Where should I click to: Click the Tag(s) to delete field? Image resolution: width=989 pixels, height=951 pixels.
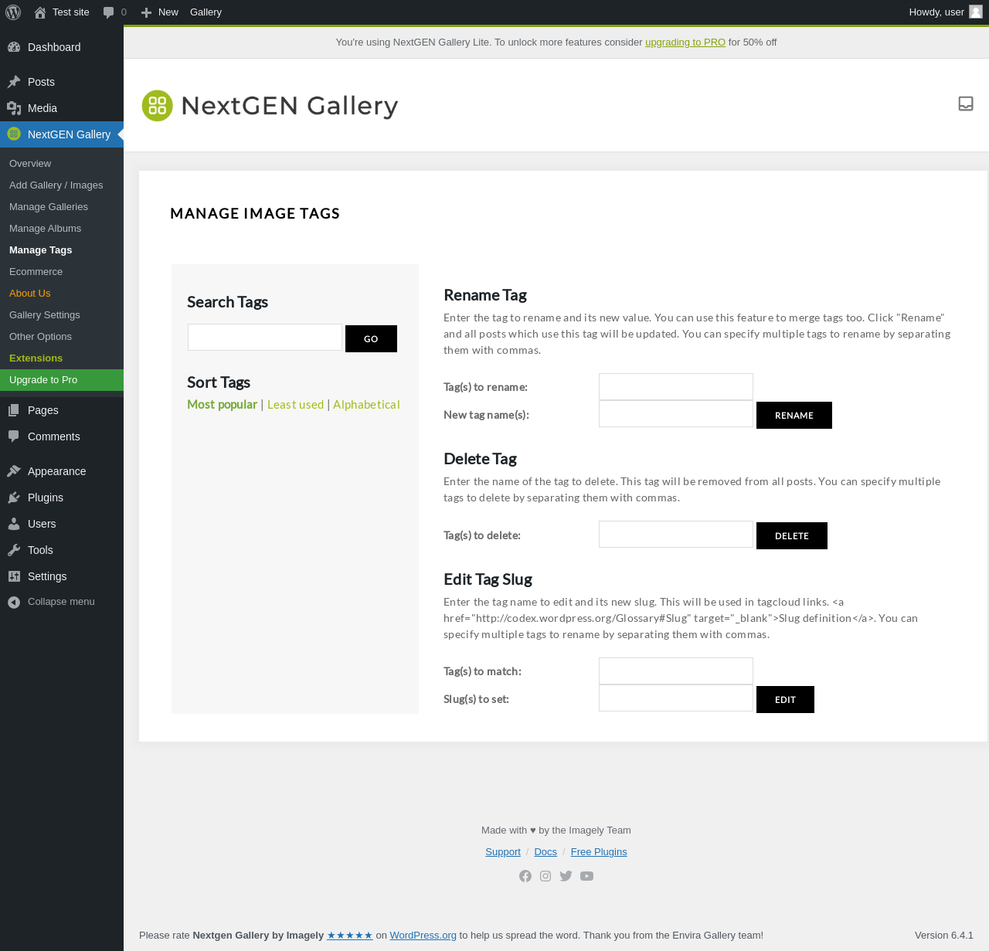675,535
